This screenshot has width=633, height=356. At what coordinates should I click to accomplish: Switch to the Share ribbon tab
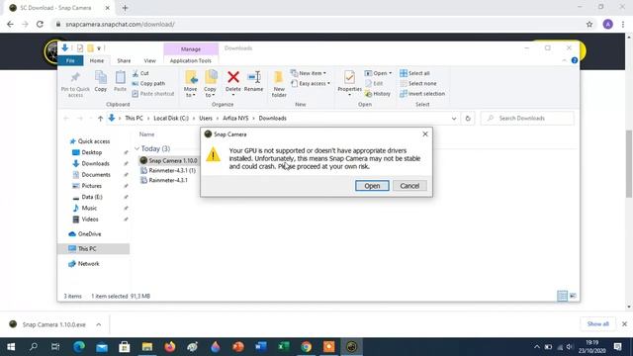coord(124,60)
